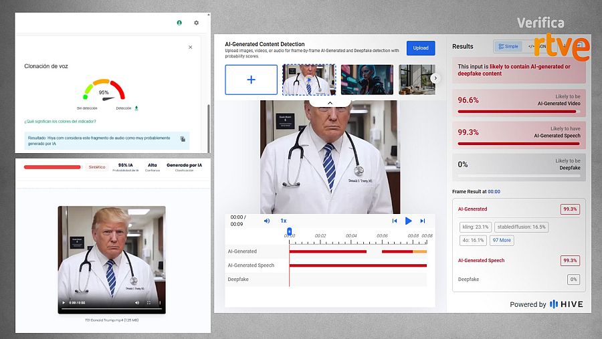Expand the '97 More' model list
The image size is (602, 339).
tap(502, 240)
